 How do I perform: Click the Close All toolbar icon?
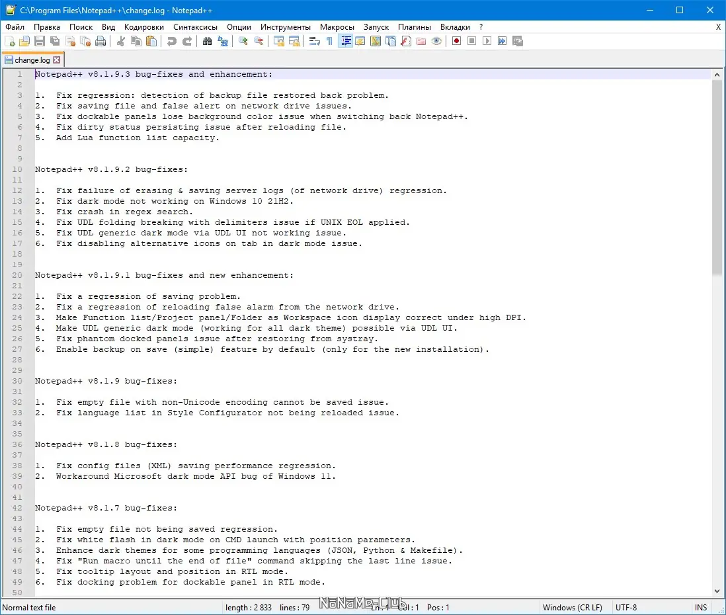pyautogui.click(x=86, y=41)
